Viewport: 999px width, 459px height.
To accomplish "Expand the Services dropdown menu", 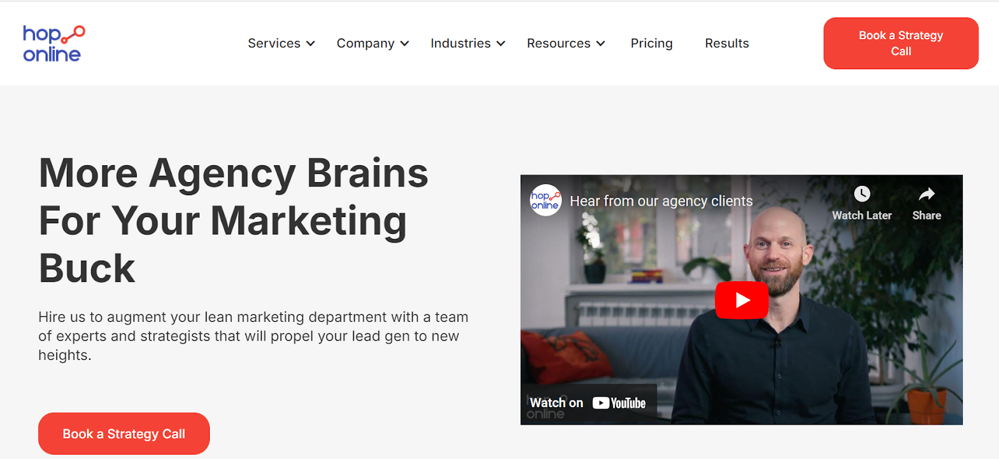I will point(281,43).
